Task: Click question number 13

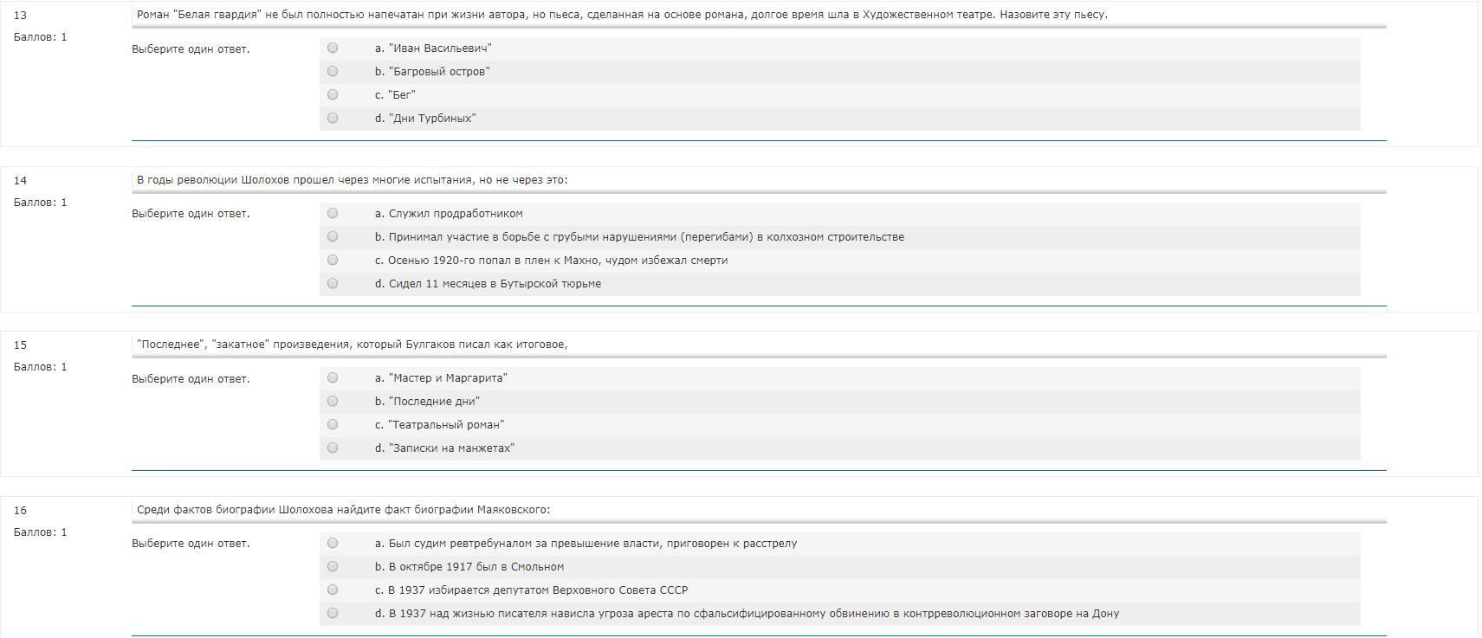Action: 20,16
